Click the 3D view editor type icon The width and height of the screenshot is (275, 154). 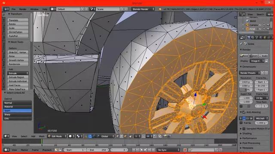[6, 136]
